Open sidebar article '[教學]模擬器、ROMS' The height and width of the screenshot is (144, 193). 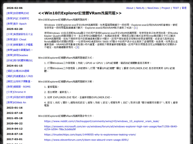19,87
